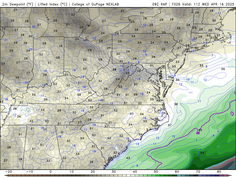Click the black "43" dewpoint value off Georgia coast

pos(128,158)
